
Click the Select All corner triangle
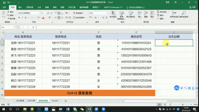[3, 32]
